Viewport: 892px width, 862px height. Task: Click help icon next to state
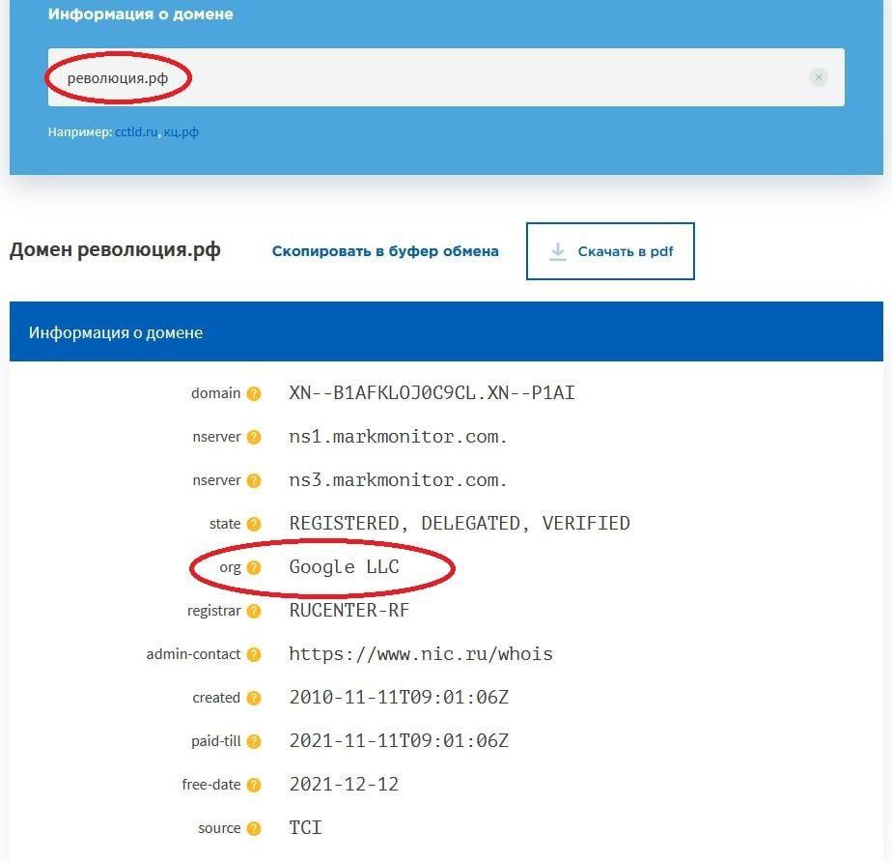pyautogui.click(x=254, y=524)
